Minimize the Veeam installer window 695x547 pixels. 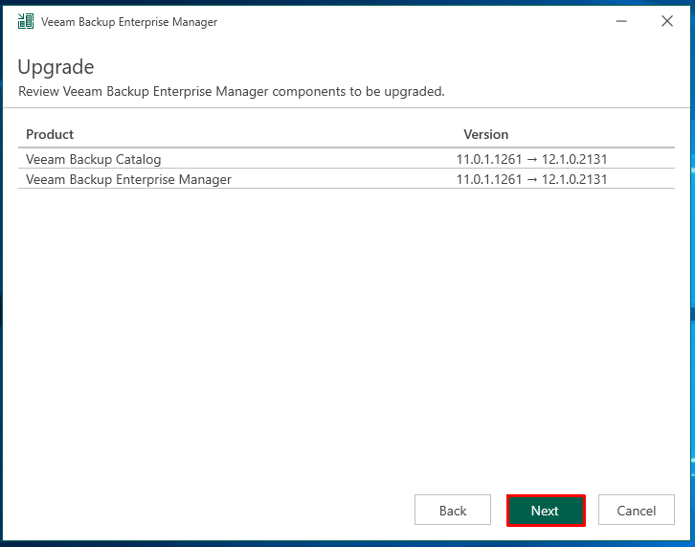[x=621, y=21]
